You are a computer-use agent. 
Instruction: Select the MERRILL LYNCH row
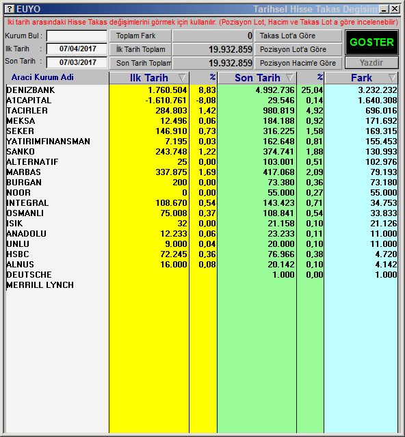202,285
